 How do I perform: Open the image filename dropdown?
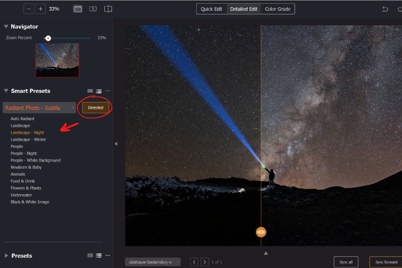152,262
